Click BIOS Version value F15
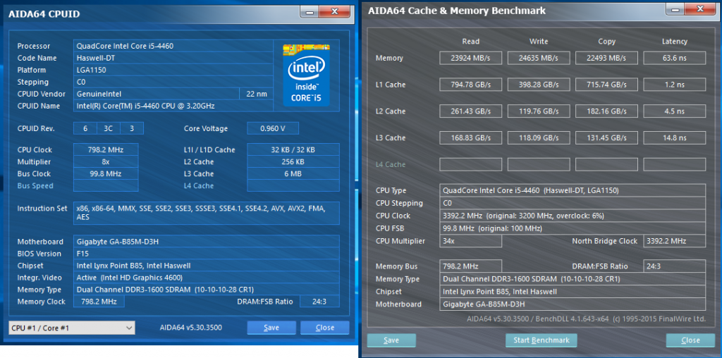722x358 pixels. click(x=207, y=254)
